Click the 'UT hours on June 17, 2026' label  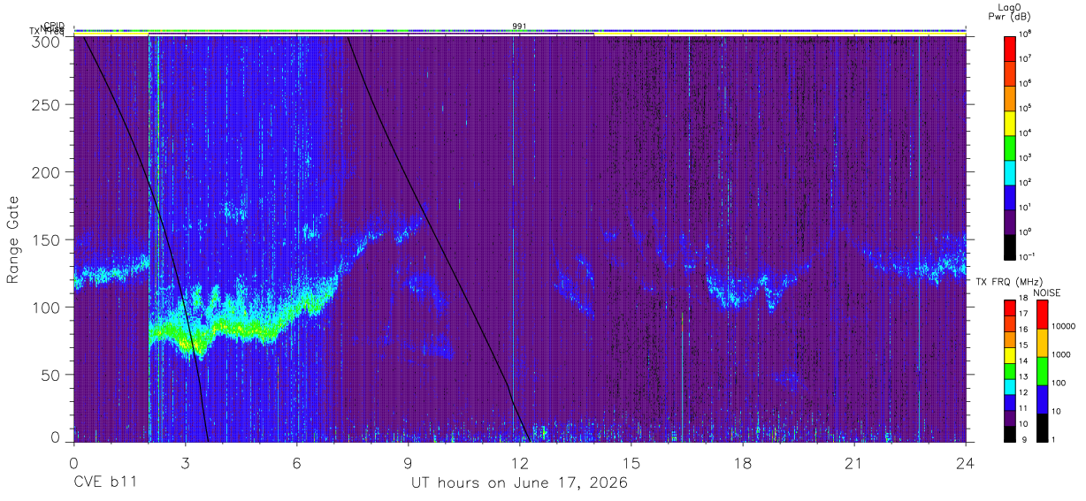tap(519, 483)
